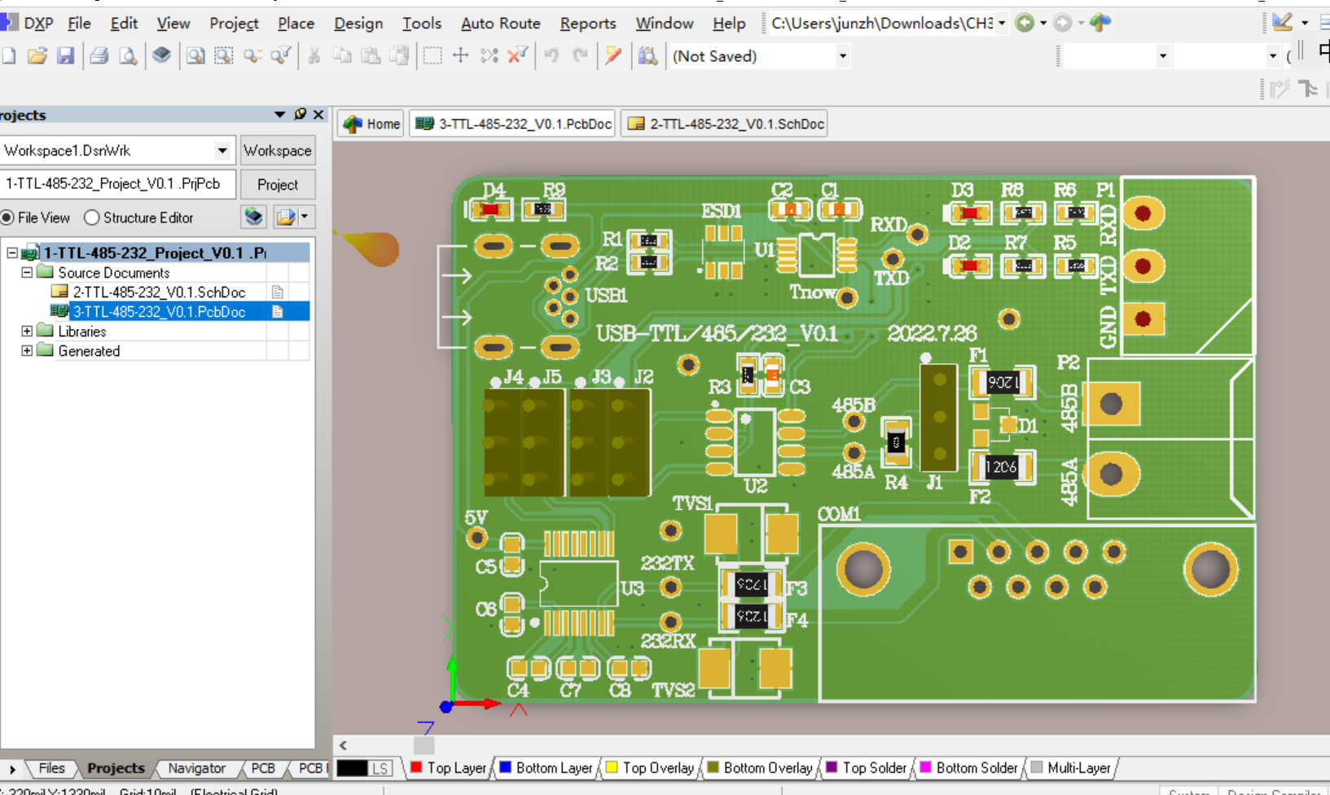
Task: Select the Structure Editor radio button
Action: 92,217
